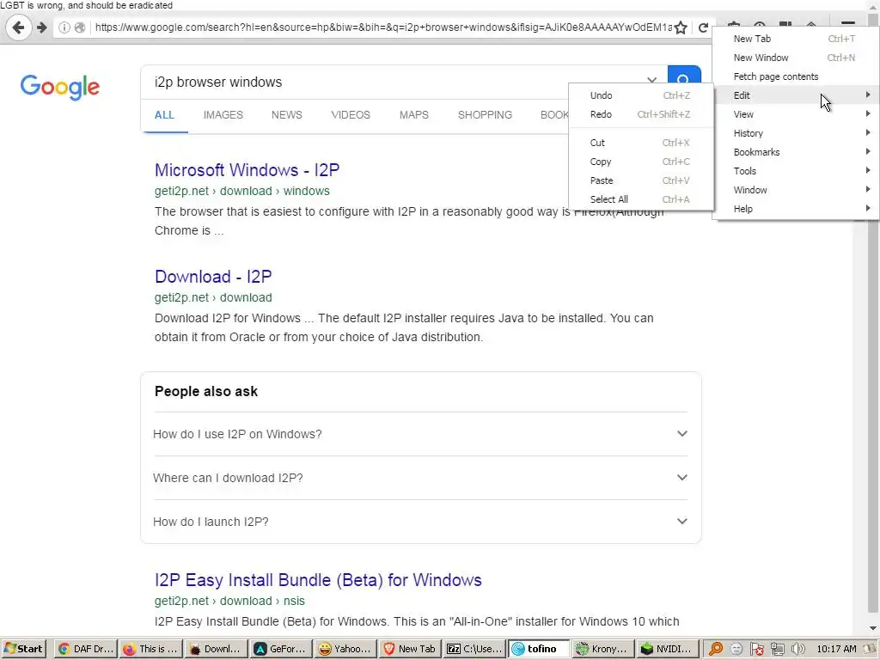
Task: Open the Download - I2P result
Action: (x=213, y=277)
